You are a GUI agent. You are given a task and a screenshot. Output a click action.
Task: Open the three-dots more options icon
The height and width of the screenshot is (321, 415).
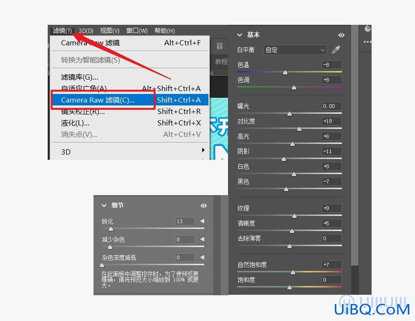pos(367,42)
